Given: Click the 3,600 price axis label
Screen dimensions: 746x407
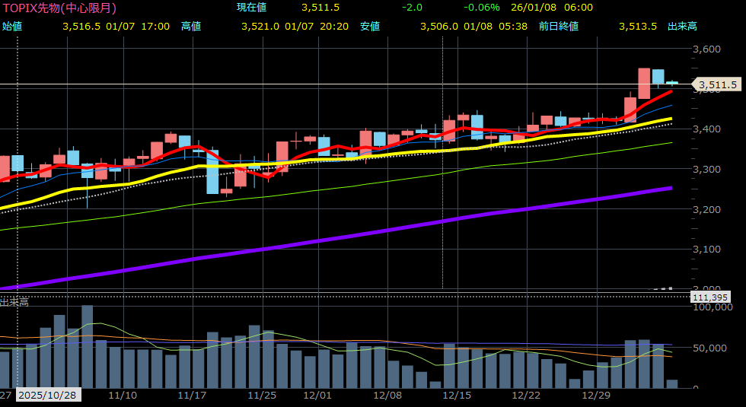Looking at the screenshot, I should coord(707,49).
